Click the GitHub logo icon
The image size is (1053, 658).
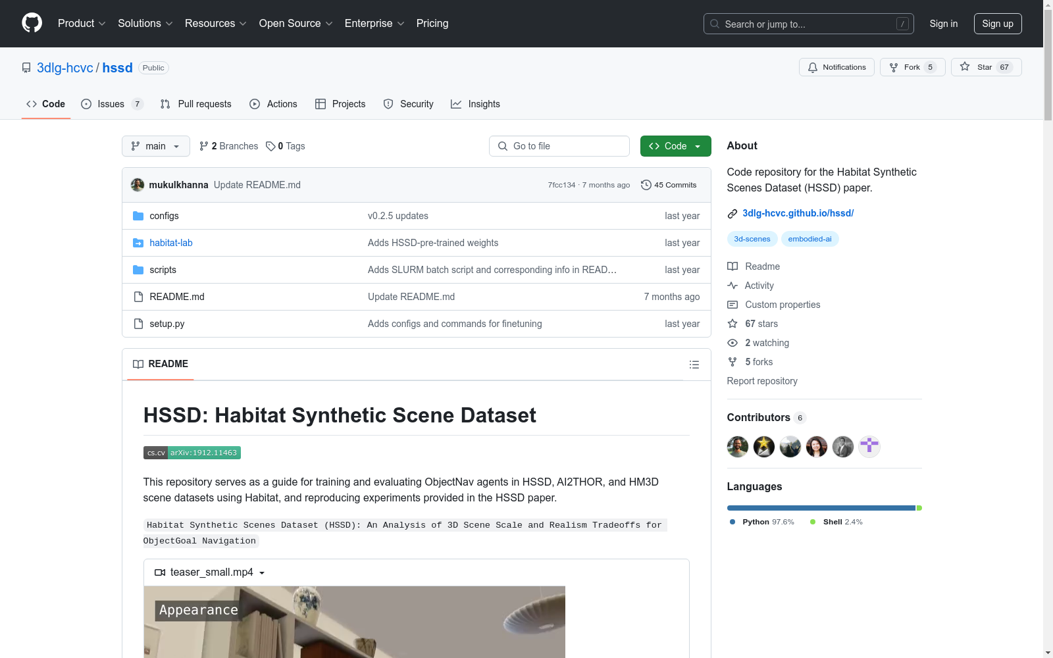32,23
